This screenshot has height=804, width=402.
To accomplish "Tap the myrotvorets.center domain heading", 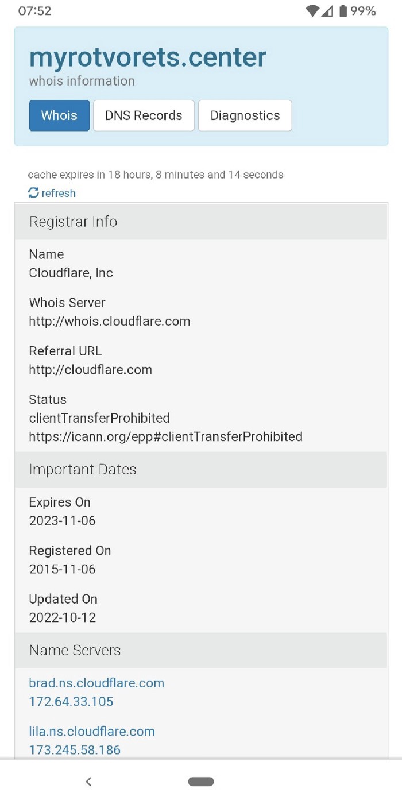I will 148,57.
